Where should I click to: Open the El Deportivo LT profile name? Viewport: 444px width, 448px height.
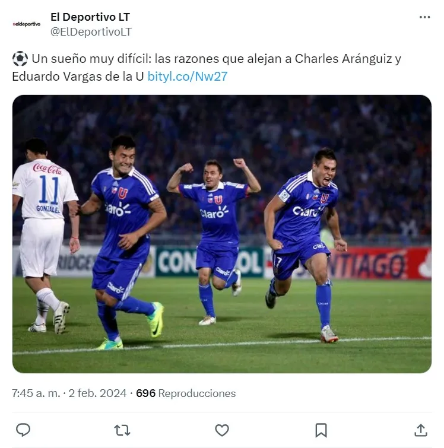pyautogui.click(x=90, y=17)
